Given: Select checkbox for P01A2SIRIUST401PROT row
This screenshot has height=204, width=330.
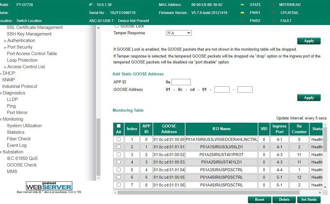Looking at the screenshot, I should 119,154.
